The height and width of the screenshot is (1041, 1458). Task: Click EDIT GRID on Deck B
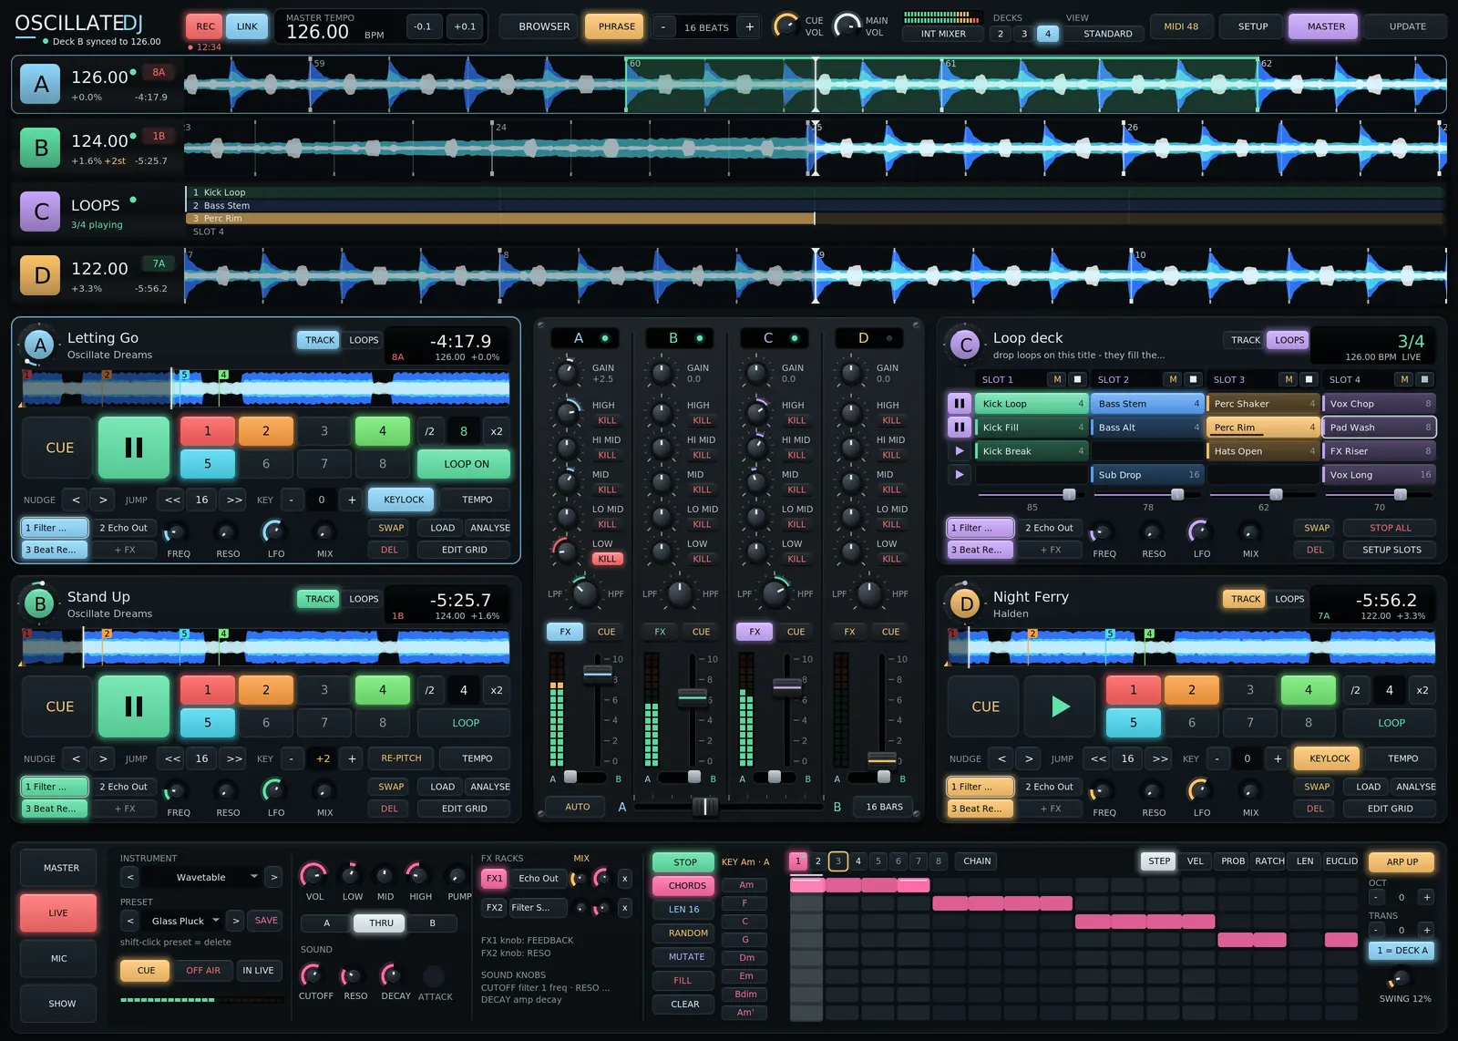(464, 809)
